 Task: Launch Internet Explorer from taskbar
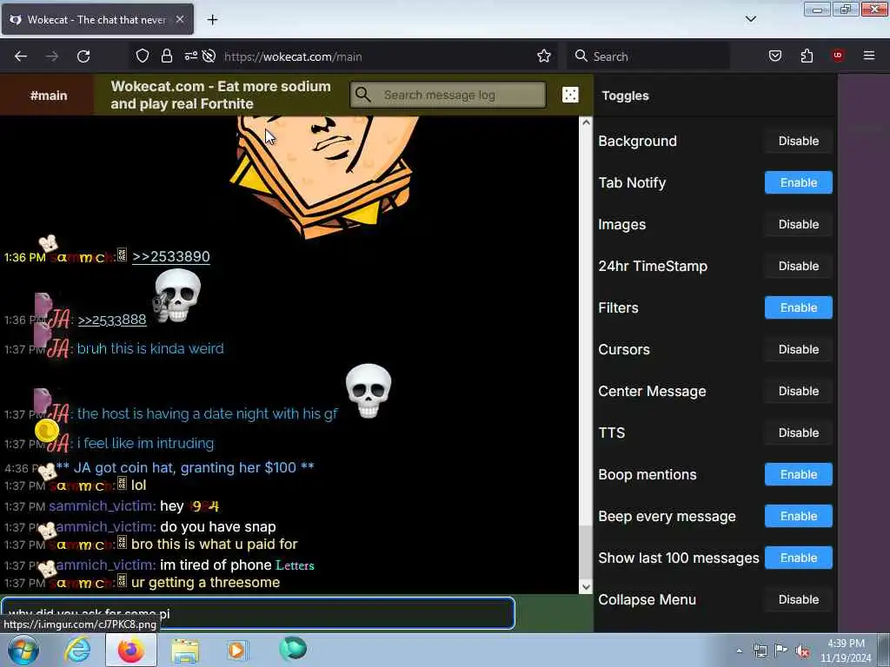[x=77, y=650]
